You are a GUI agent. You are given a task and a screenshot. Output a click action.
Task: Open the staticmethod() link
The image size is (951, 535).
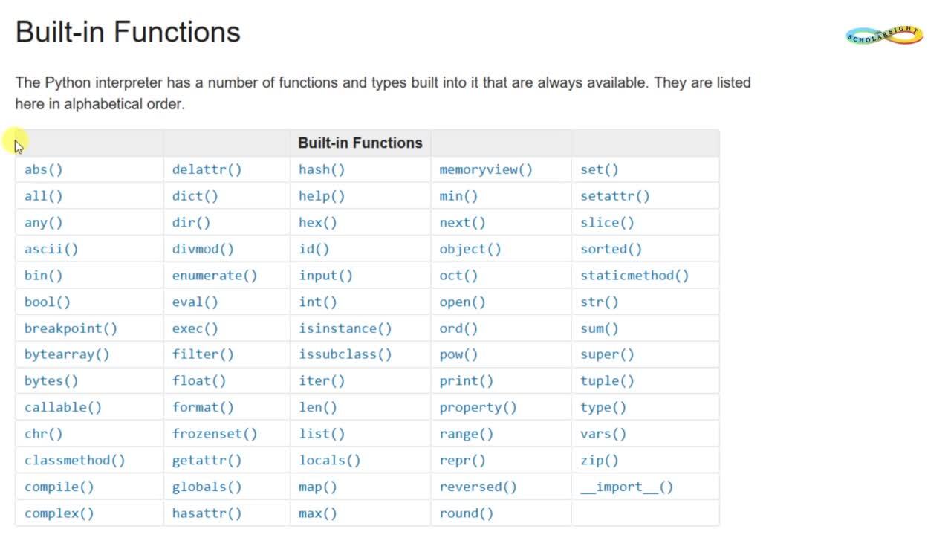click(x=634, y=276)
